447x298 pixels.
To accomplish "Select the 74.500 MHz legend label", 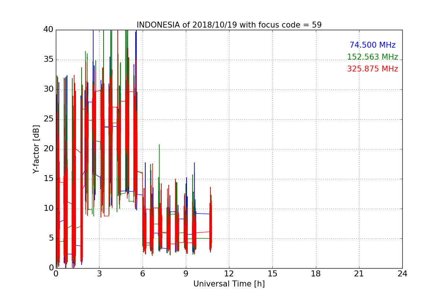I will (372, 45).
